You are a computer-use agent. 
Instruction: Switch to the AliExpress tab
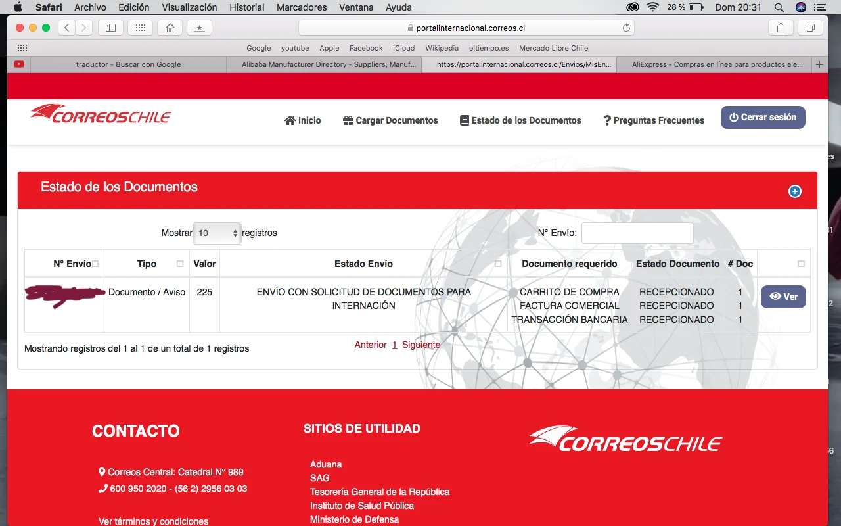[715, 64]
